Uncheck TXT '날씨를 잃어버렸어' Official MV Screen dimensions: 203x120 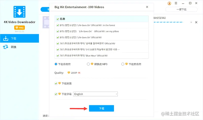pyautogui.click(x=58, y=43)
